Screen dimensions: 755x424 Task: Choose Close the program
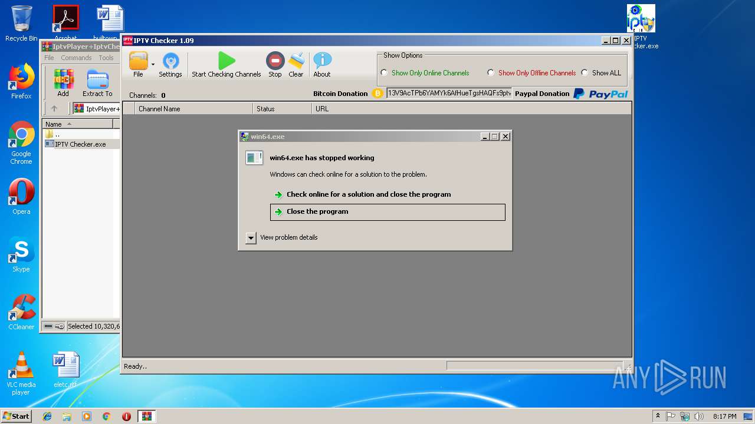(x=388, y=212)
